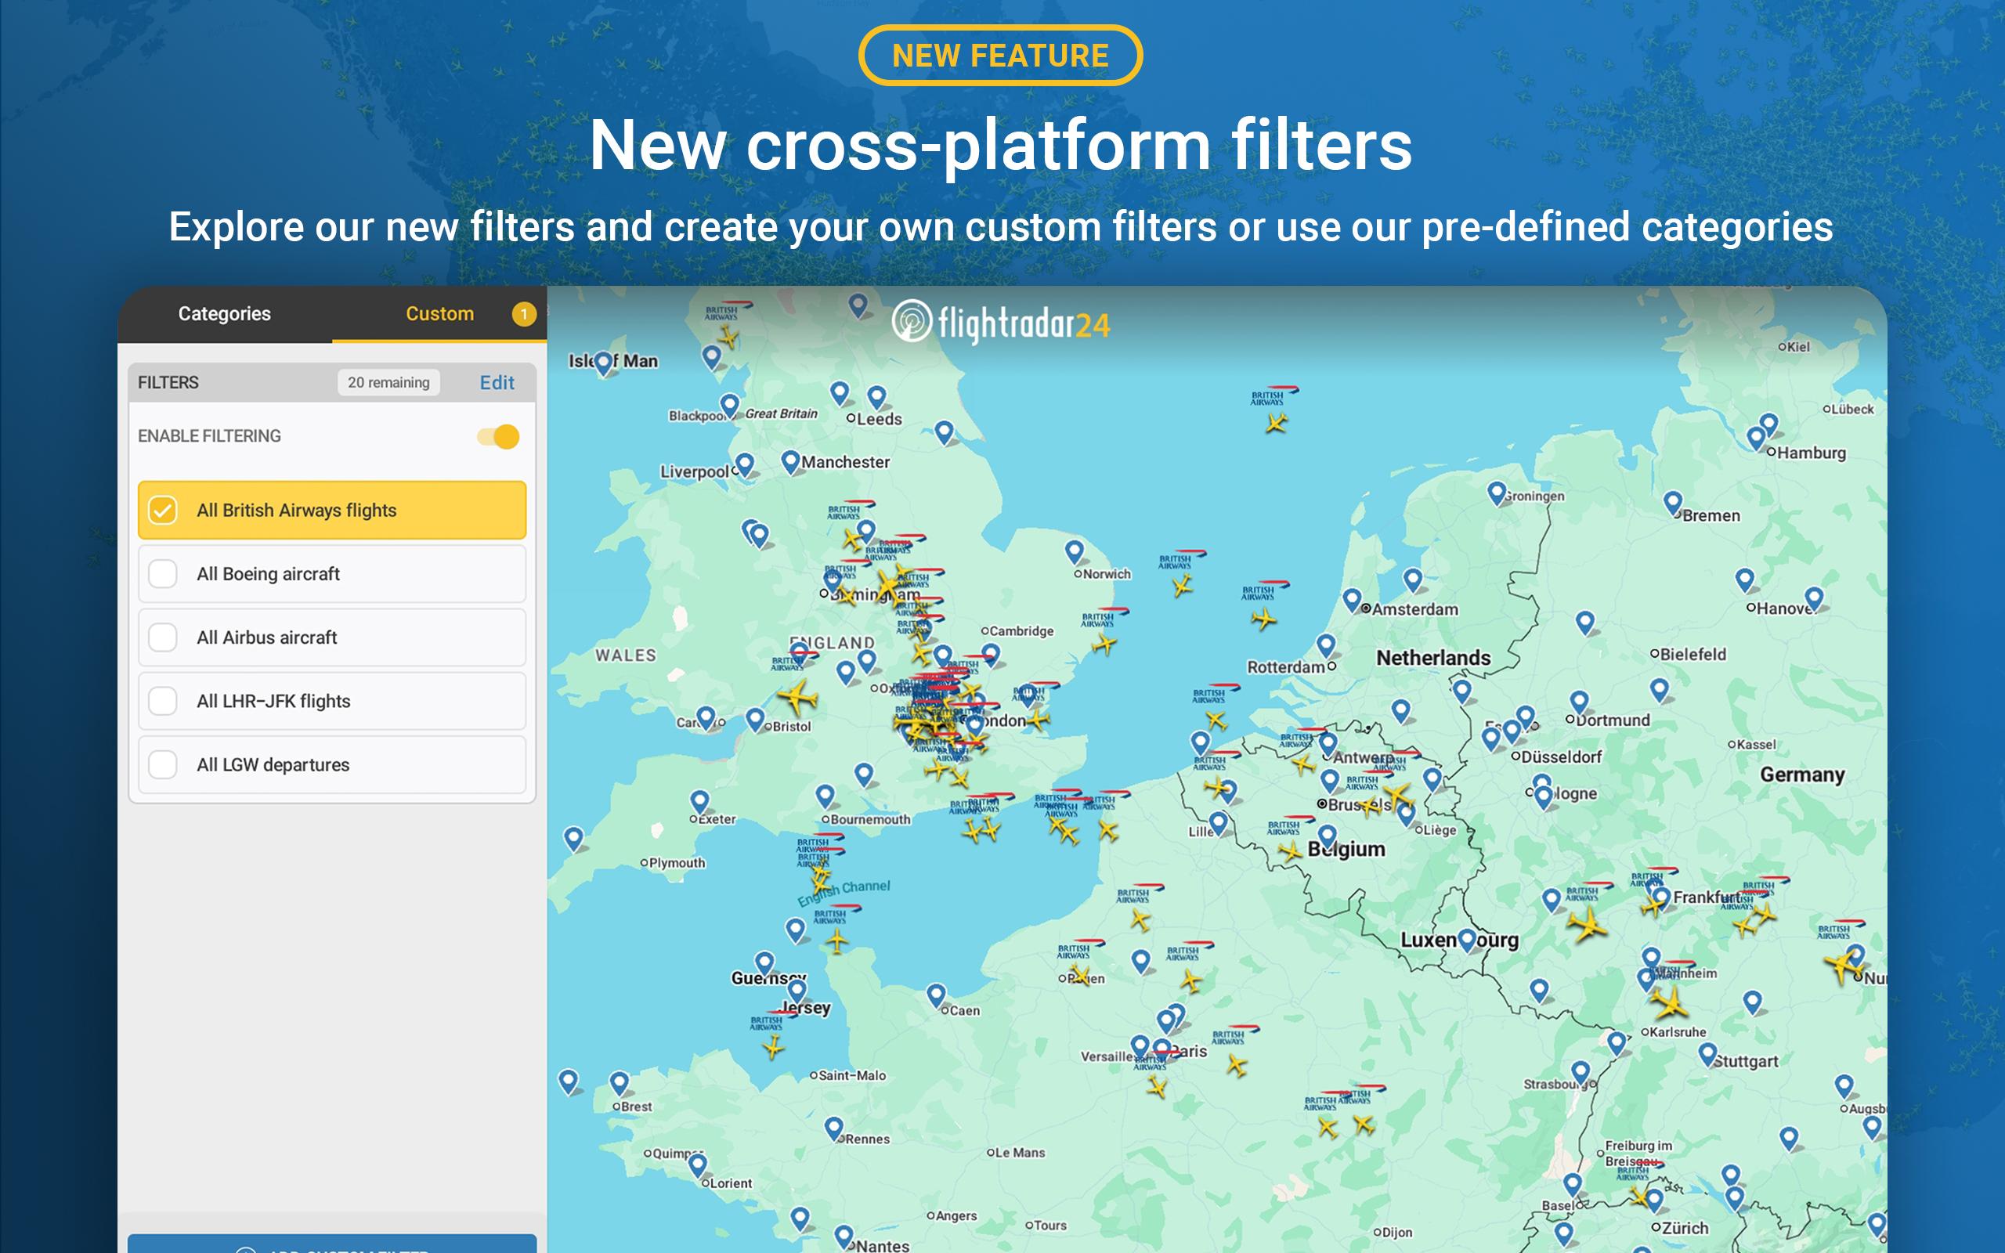The height and width of the screenshot is (1253, 2005).
Task: Select the Rennes airport pin
Action: point(834,1128)
